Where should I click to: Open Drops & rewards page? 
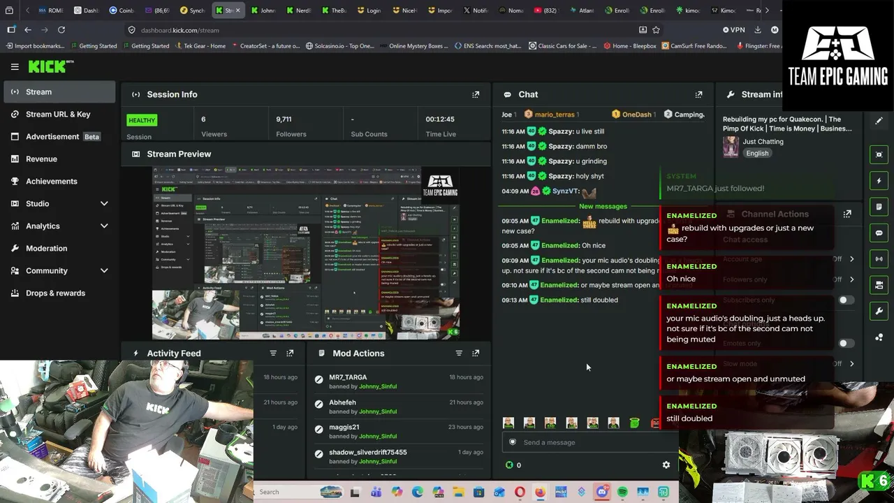tap(59, 293)
